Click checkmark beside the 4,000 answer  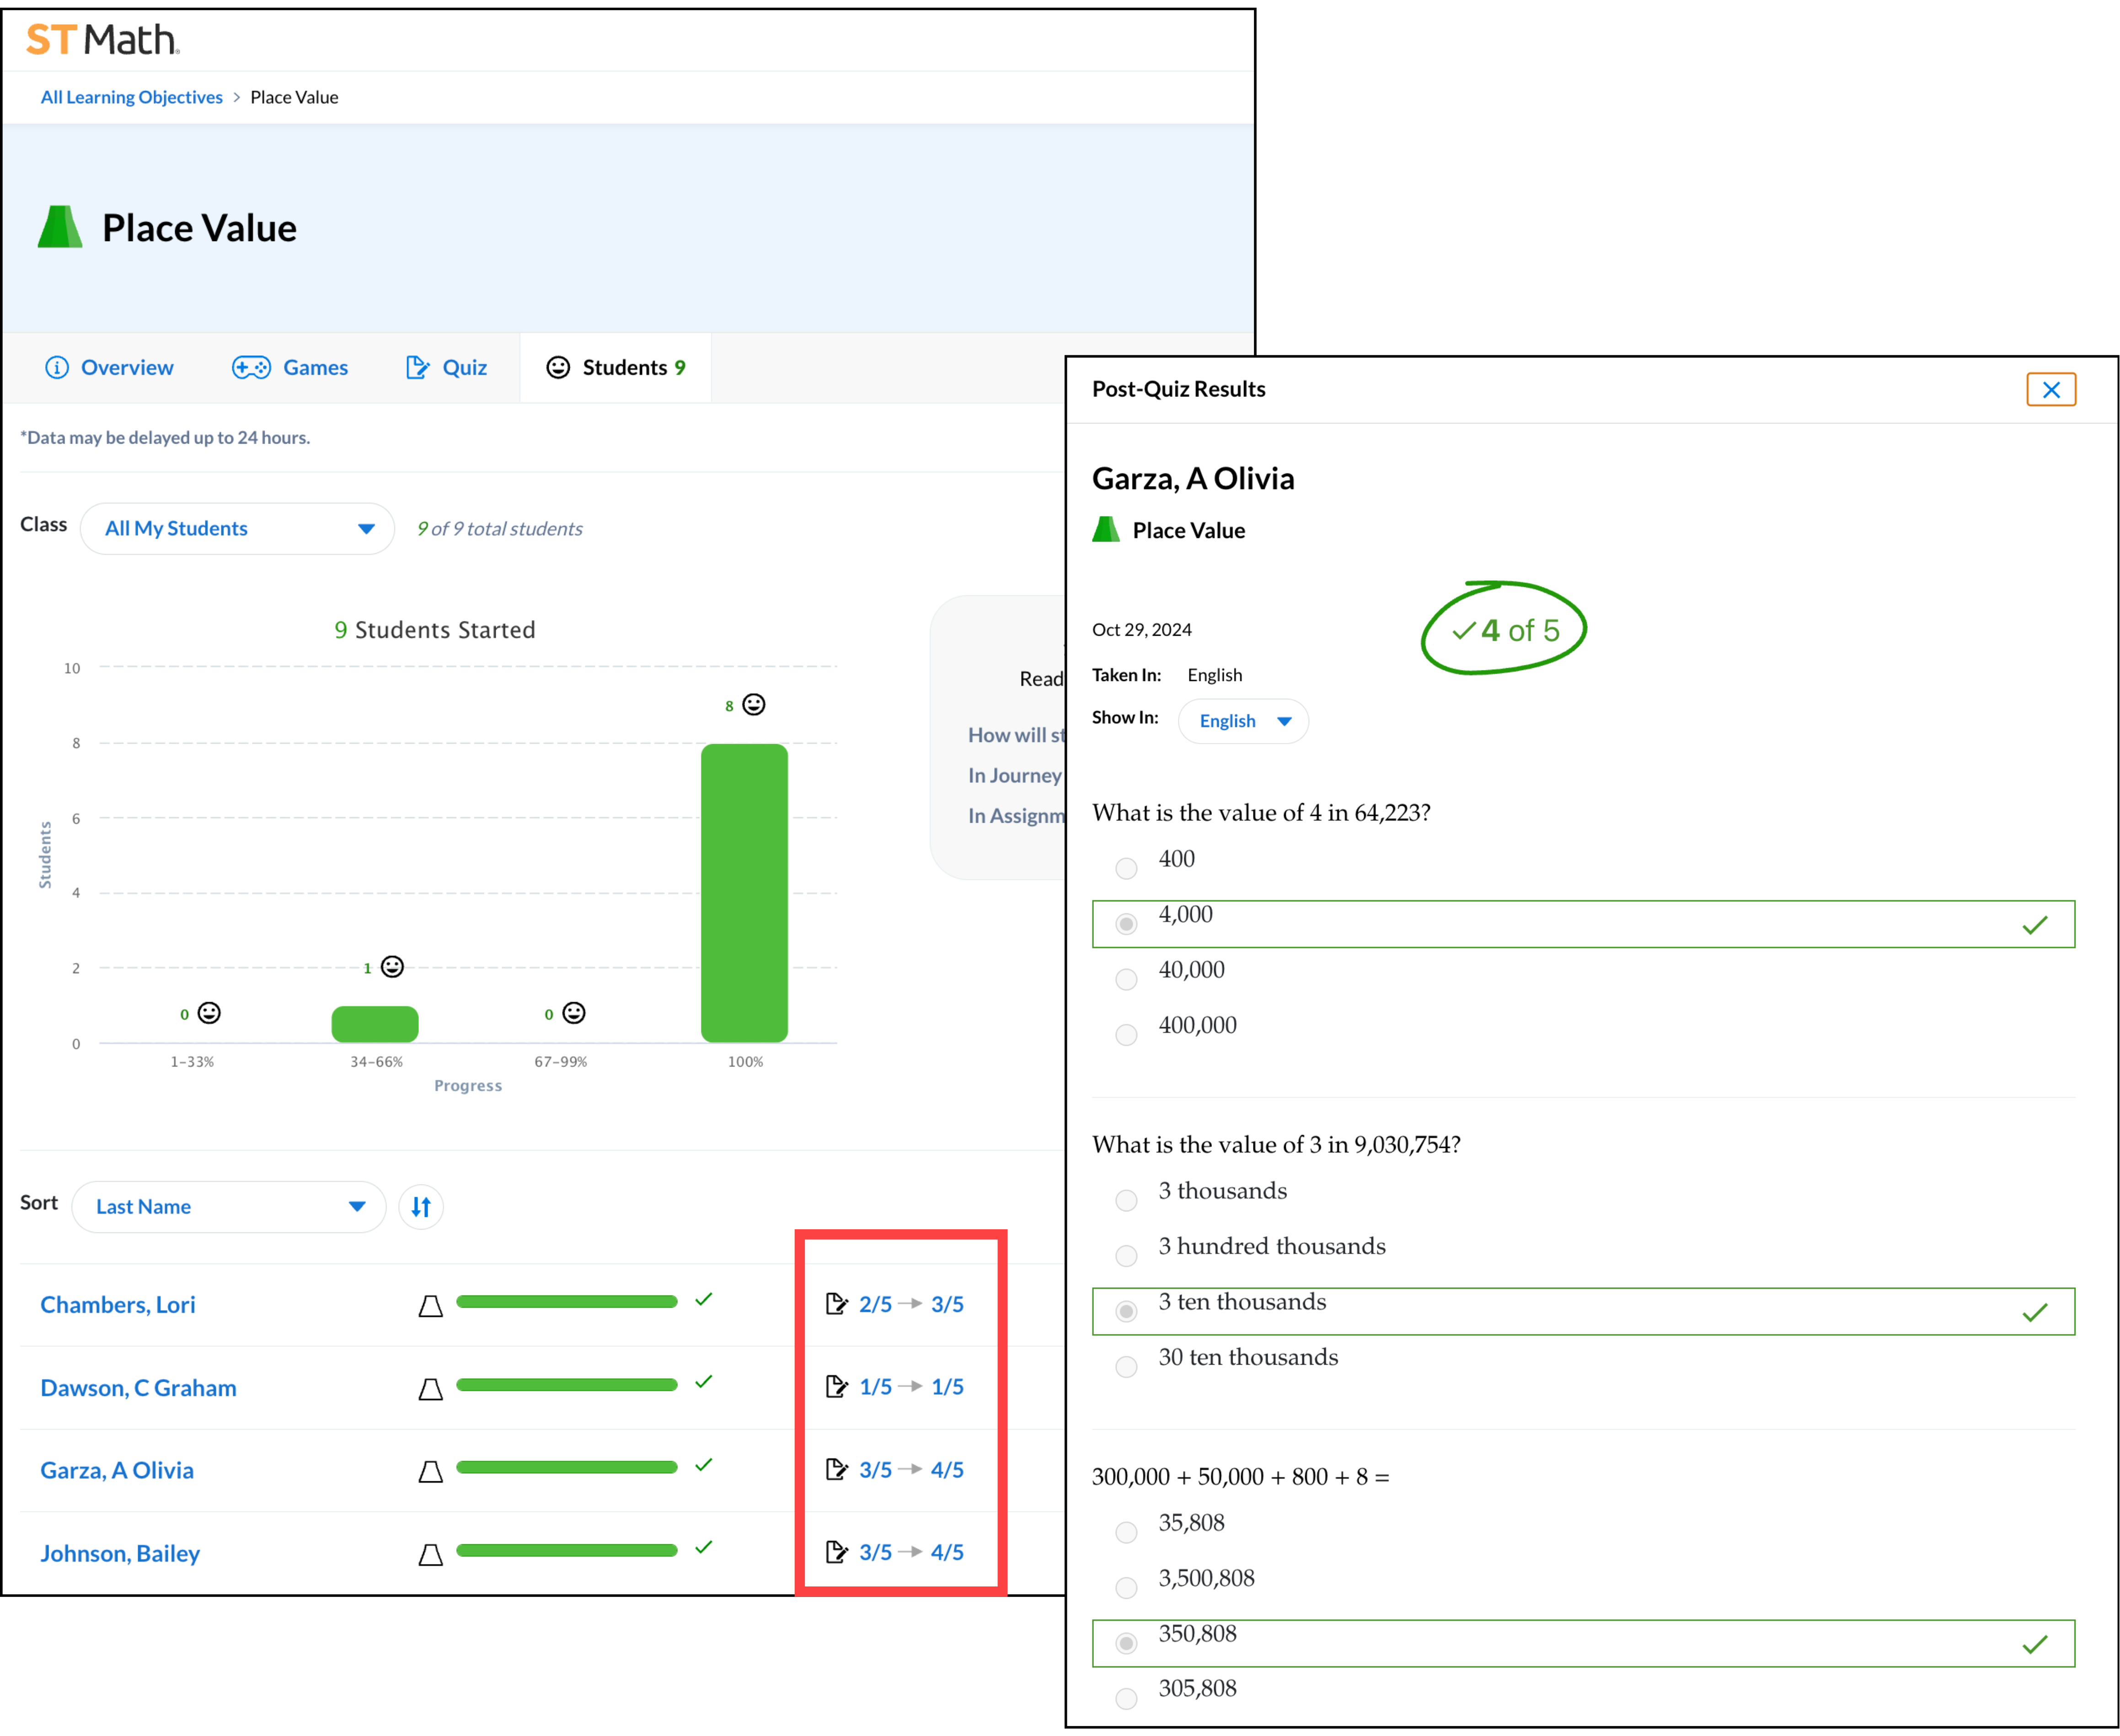2034,925
